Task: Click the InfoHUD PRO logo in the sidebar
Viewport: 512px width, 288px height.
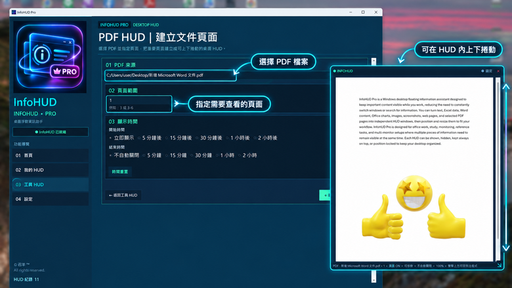Action: pos(50,57)
